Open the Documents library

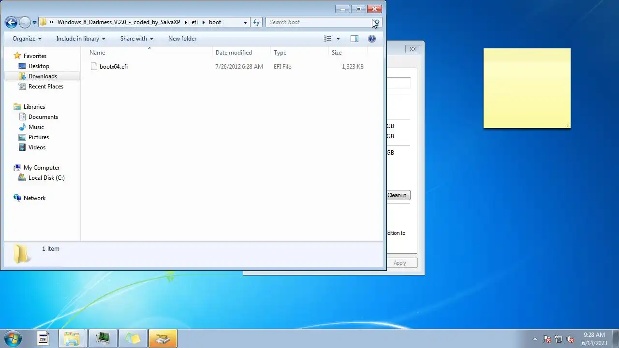pyautogui.click(x=43, y=117)
